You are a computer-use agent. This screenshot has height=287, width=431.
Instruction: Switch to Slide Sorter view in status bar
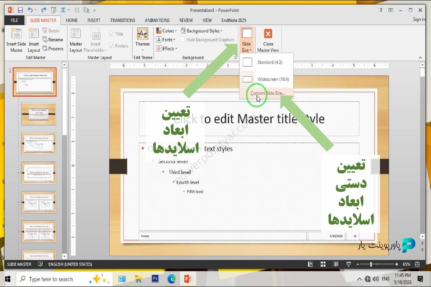pos(323,264)
